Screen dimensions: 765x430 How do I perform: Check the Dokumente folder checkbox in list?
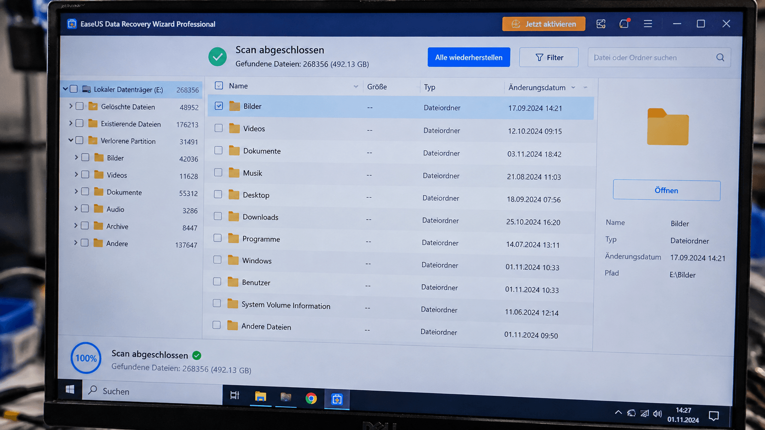pos(218,150)
